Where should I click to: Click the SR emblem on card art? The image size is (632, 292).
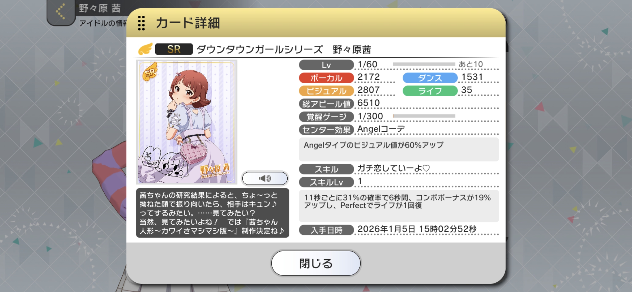[150, 72]
